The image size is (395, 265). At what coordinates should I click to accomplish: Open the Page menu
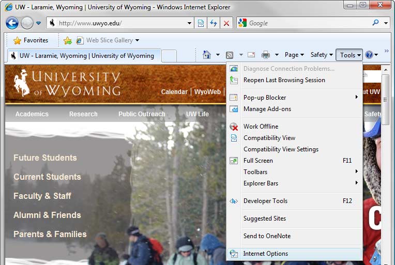(x=294, y=55)
